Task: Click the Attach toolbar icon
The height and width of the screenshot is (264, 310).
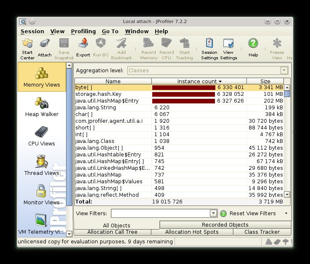Action: 45,48
